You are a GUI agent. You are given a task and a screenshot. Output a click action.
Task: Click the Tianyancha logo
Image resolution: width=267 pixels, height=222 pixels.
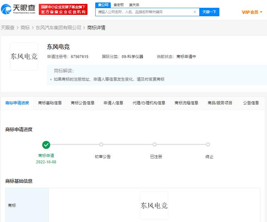click(x=18, y=9)
